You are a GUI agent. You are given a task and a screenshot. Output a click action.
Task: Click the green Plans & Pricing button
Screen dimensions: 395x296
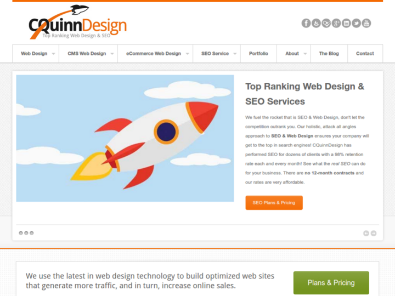click(331, 283)
